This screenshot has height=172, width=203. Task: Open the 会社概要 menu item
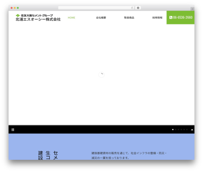coord(101,17)
